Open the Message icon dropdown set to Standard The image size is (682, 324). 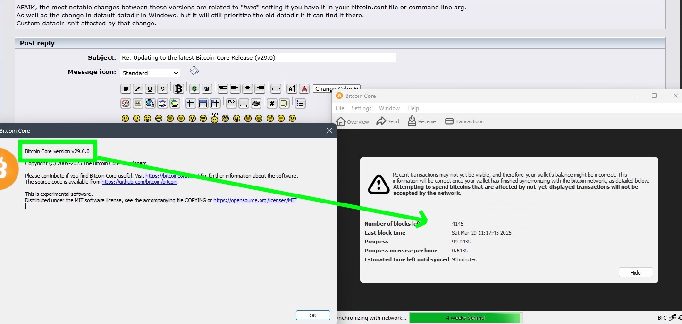[150, 73]
